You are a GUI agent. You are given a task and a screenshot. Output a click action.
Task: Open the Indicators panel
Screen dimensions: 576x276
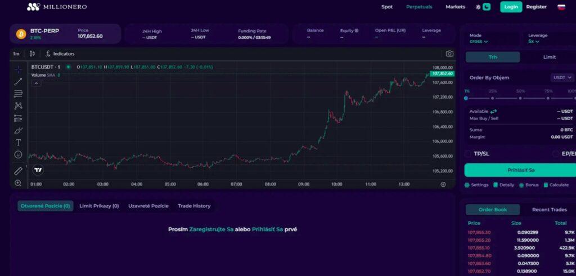click(x=60, y=54)
